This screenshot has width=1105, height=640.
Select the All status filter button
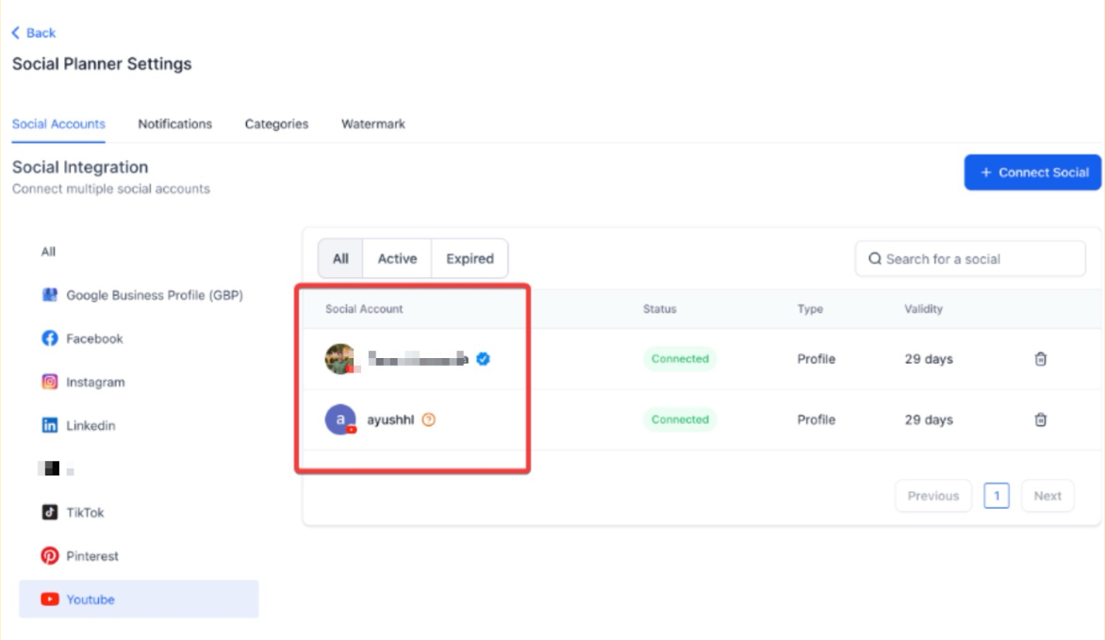click(340, 258)
